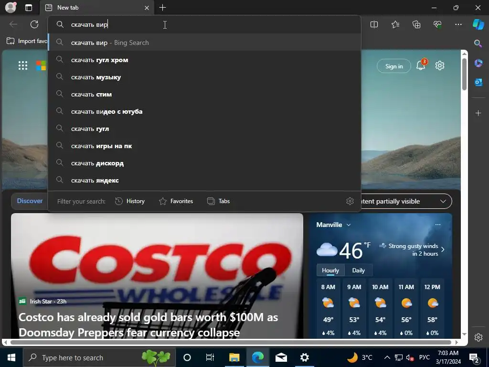The image size is (489, 367).
Task: Open notifications bell with badge
Action: click(421, 65)
